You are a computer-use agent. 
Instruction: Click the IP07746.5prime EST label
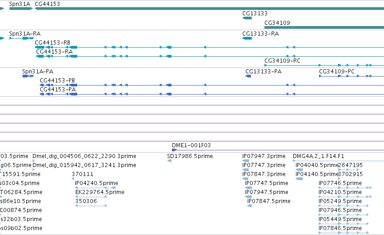coord(340,183)
